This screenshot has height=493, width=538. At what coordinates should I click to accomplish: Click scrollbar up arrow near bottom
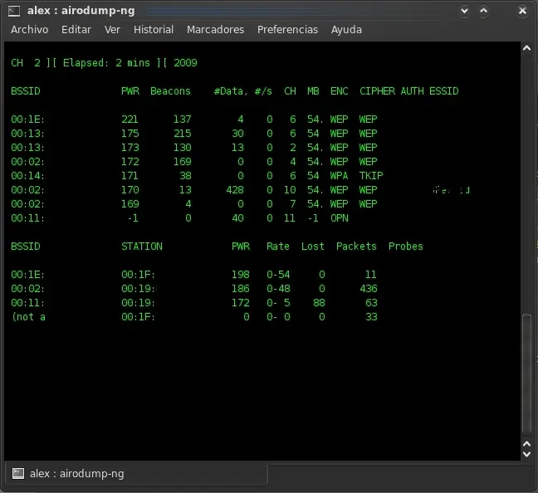click(526, 444)
